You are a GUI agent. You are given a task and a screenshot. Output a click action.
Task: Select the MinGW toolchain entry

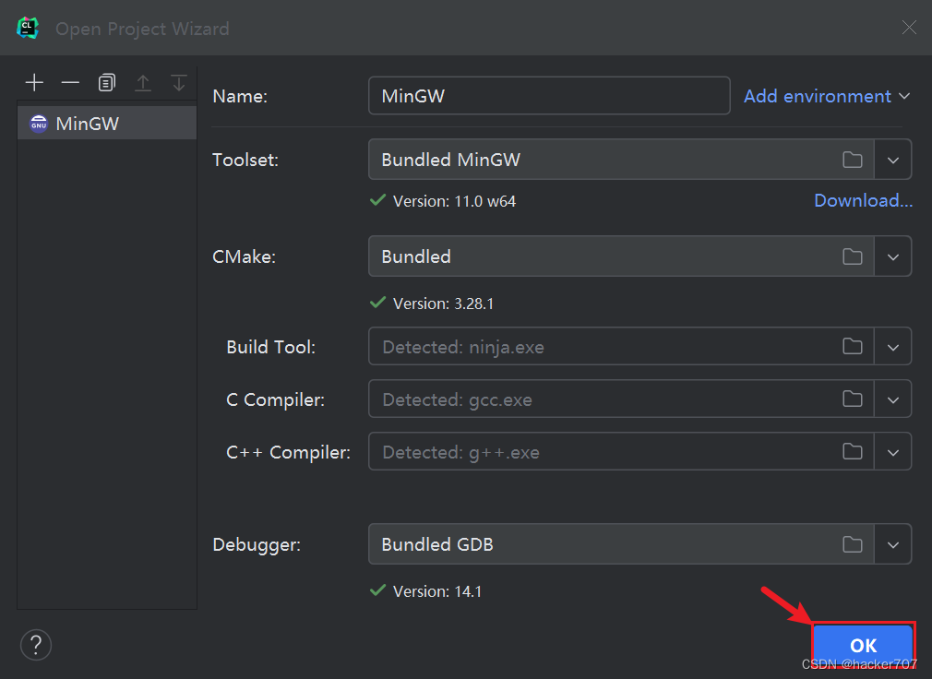pos(107,124)
